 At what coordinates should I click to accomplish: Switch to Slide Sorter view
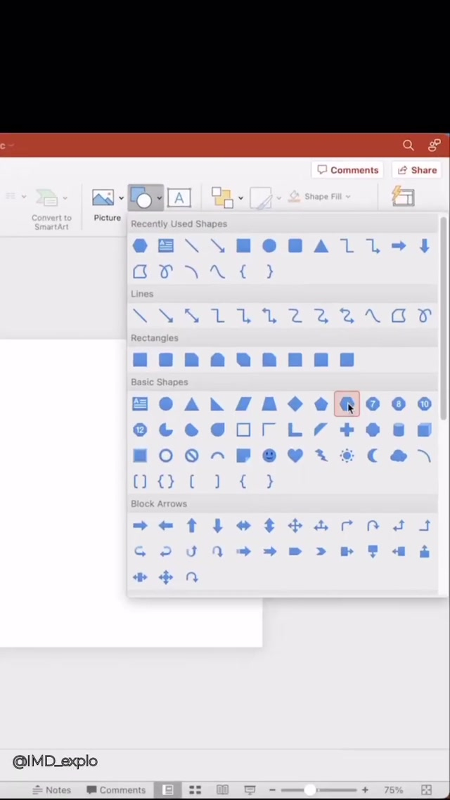click(x=195, y=789)
